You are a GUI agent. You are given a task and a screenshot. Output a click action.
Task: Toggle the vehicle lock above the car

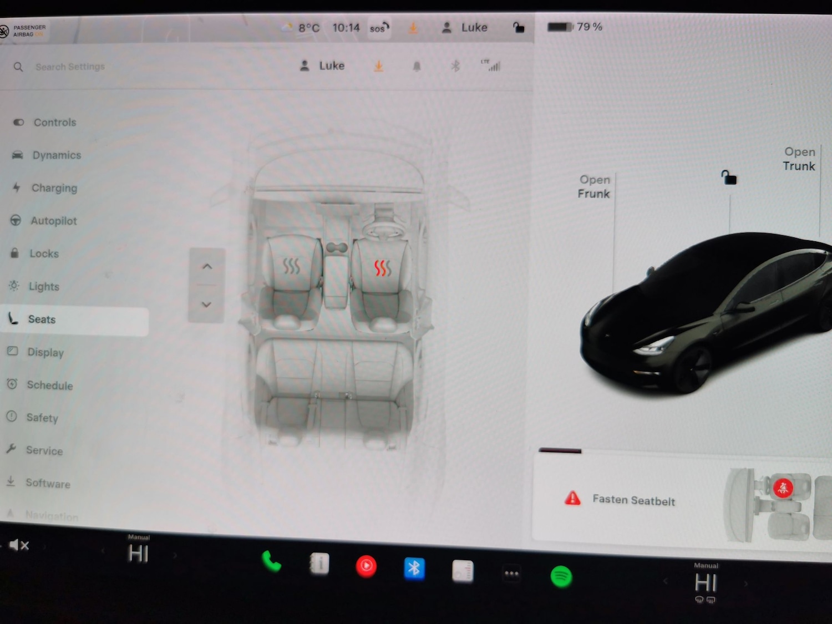[x=728, y=178]
